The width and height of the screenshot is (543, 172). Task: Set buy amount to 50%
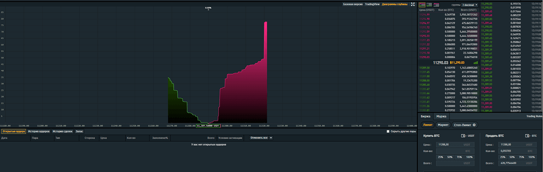click(450, 157)
